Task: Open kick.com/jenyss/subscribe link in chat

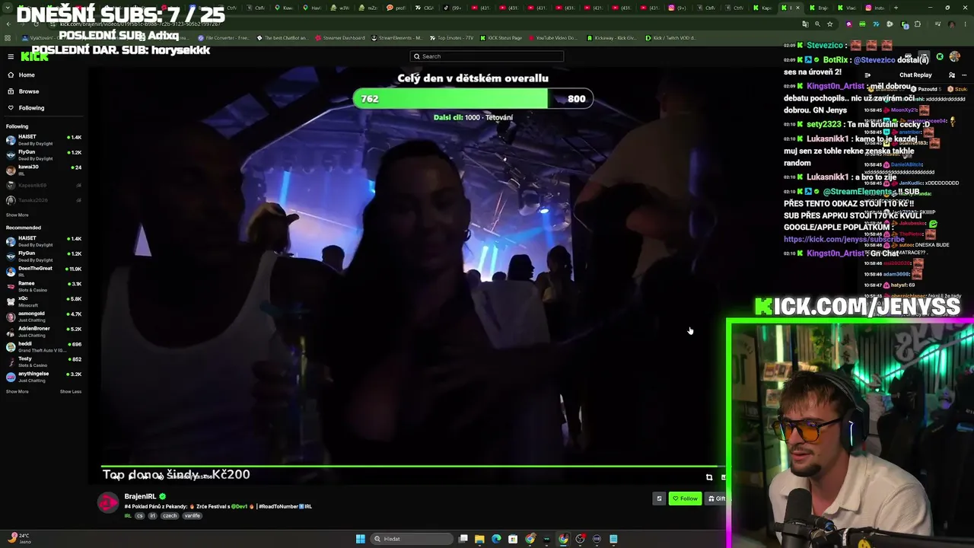Action: (x=844, y=239)
